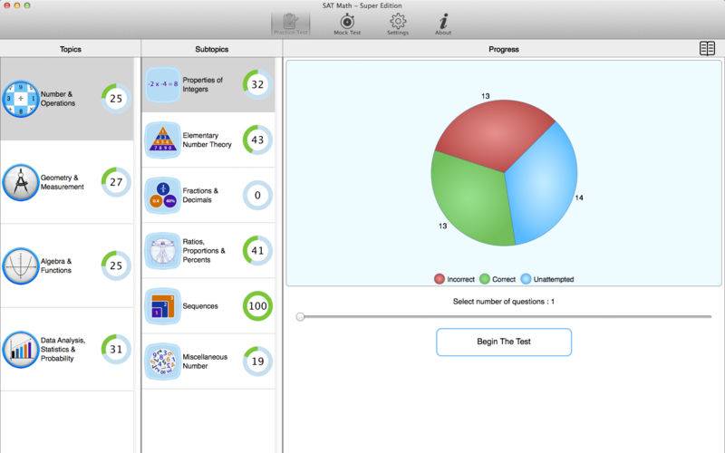Screen dimensions: 725x453
Task: Click the Properties of Integers subtopic icon
Action: click(x=163, y=84)
